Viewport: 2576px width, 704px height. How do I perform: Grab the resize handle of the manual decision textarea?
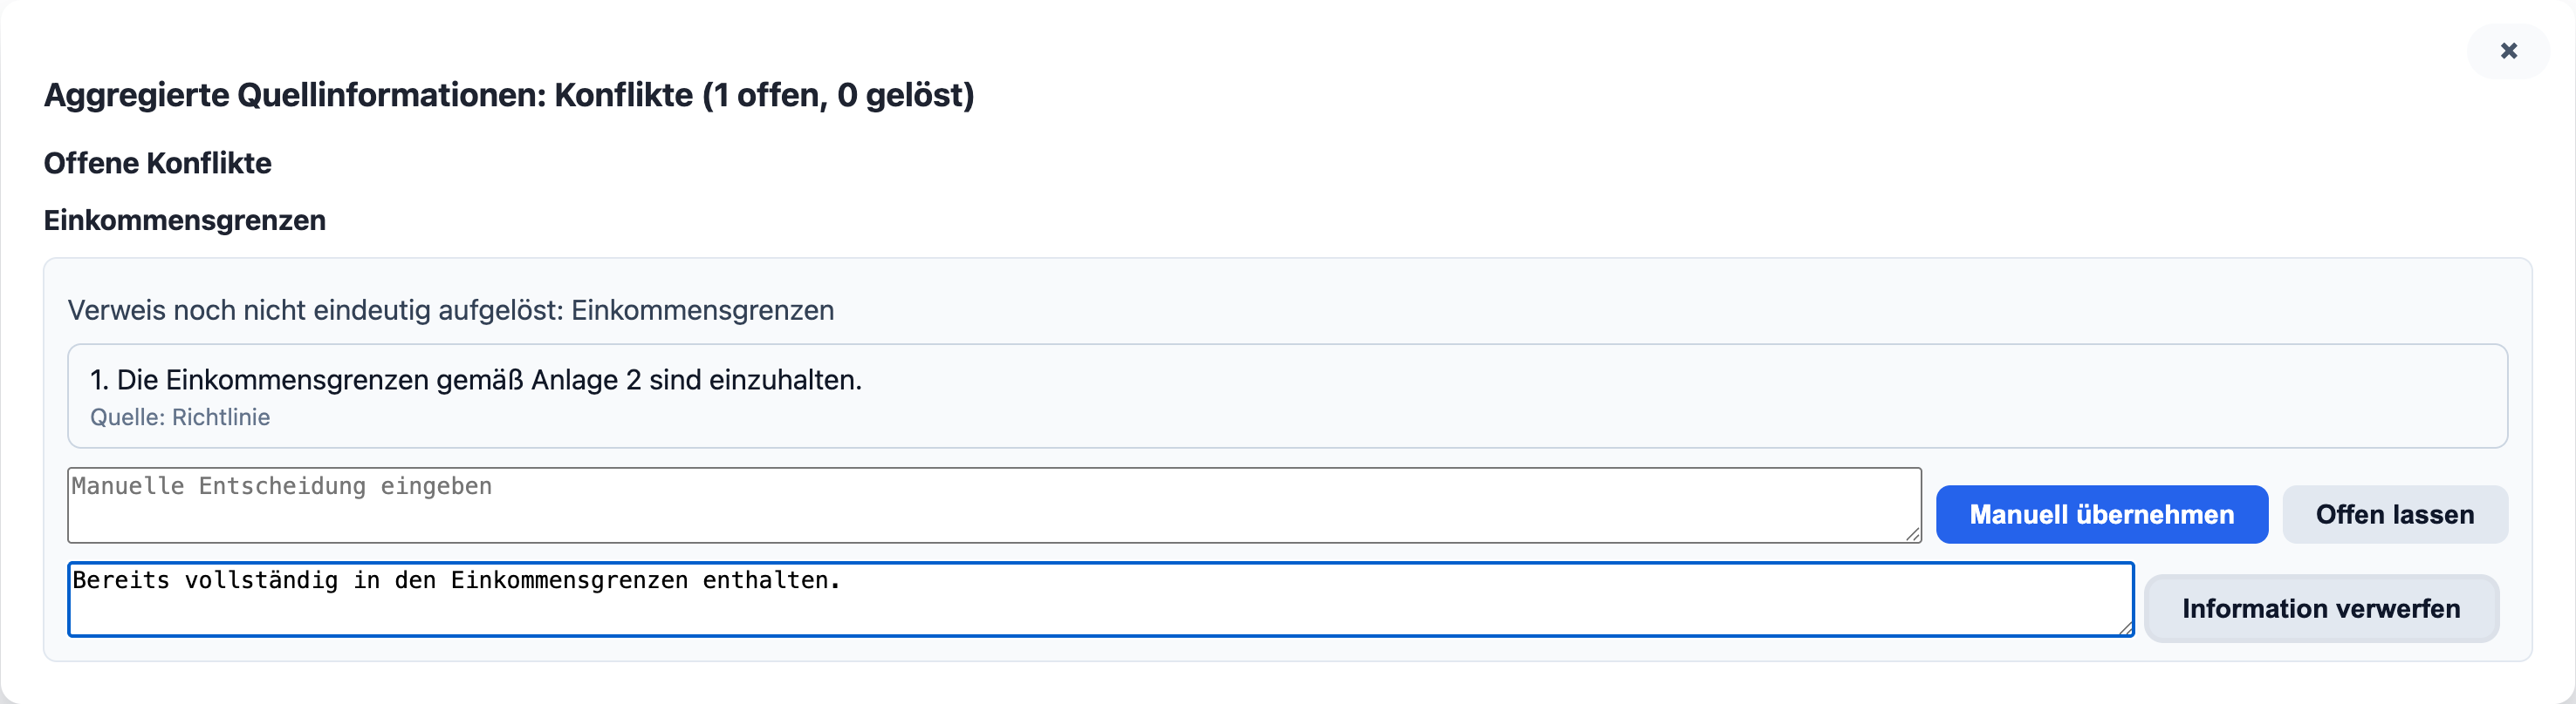[x=1913, y=534]
